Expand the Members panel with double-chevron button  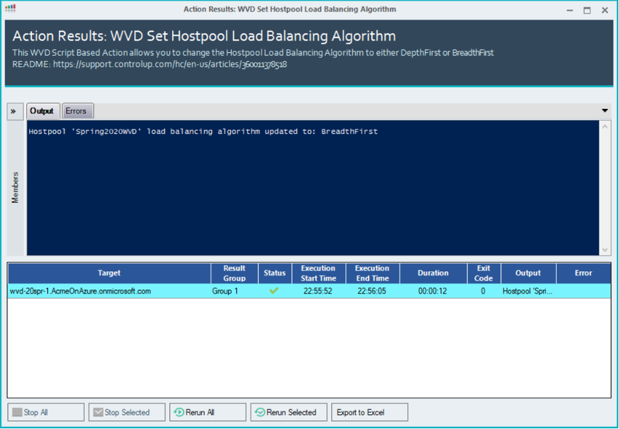pyautogui.click(x=15, y=112)
